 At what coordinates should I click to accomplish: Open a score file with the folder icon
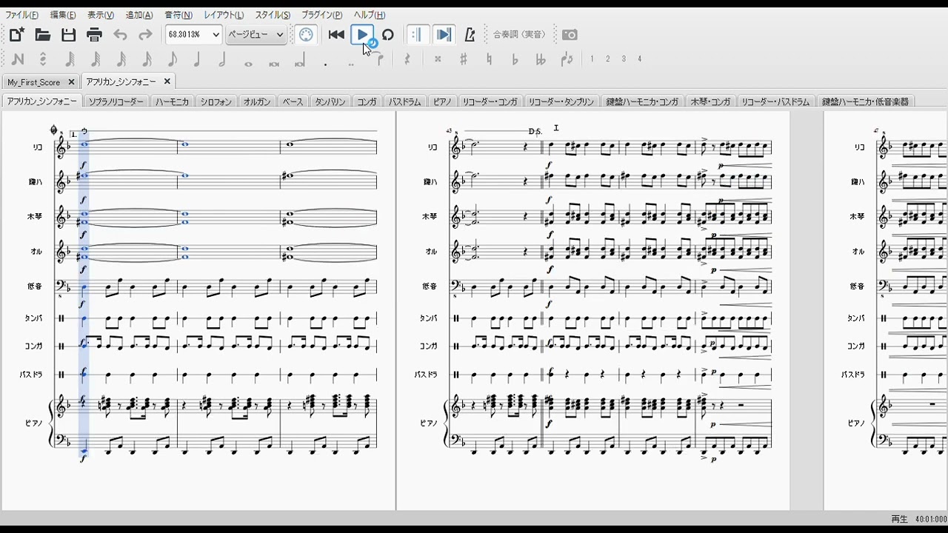(x=42, y=35)
